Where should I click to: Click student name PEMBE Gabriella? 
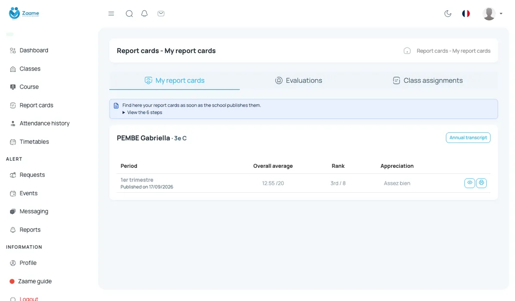(x=143, y=138)
